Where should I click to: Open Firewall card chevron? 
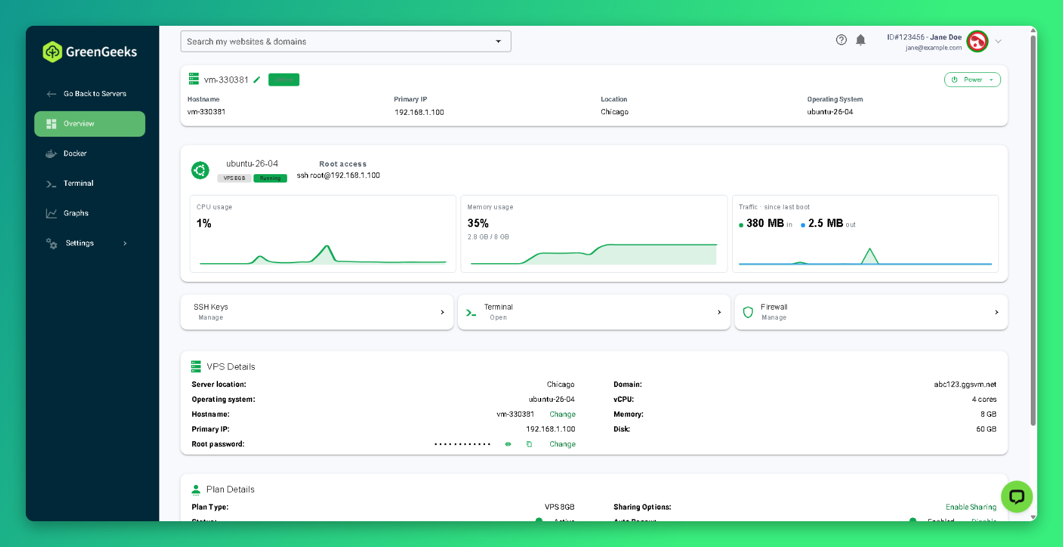click(997, 312)
